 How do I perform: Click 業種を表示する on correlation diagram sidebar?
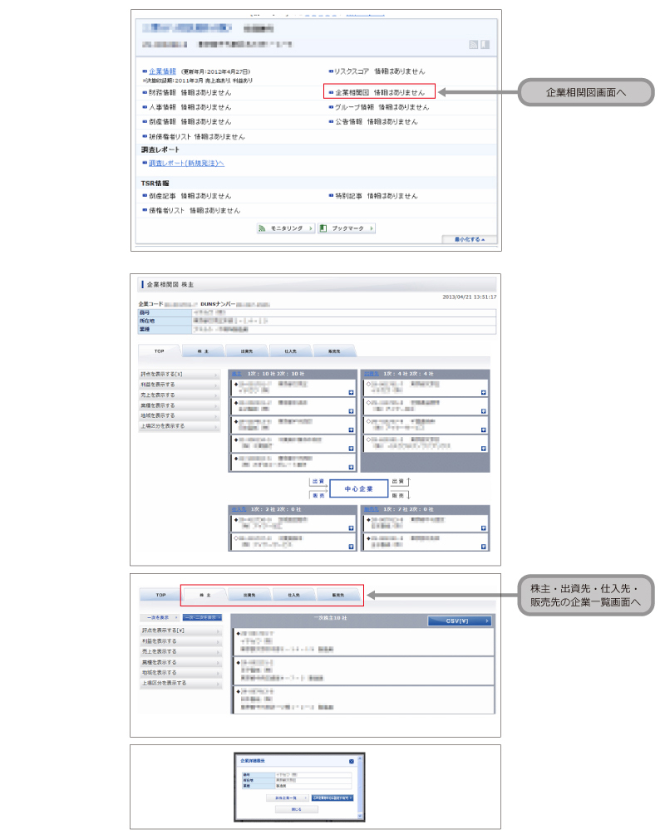click(x=180, y=405)
